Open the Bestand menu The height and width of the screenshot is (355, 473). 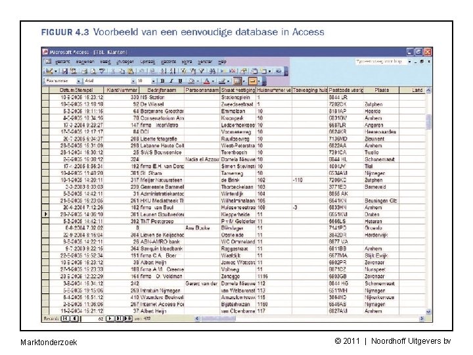click(62, 62)
